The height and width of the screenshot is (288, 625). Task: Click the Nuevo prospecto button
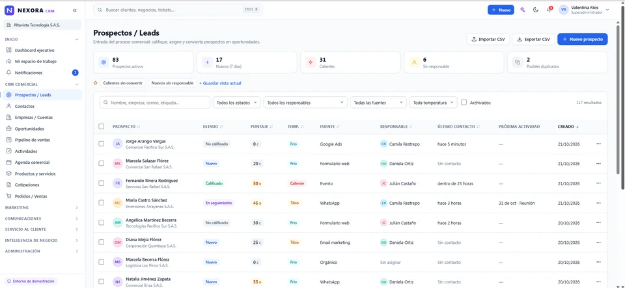582,39
